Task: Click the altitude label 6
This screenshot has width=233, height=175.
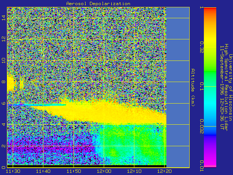Action: 4,103
